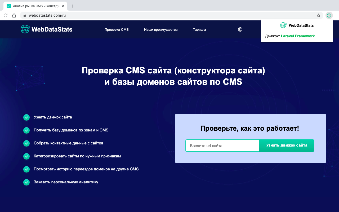
Task: Click the padlock site info icon
Action: point(25,15)
